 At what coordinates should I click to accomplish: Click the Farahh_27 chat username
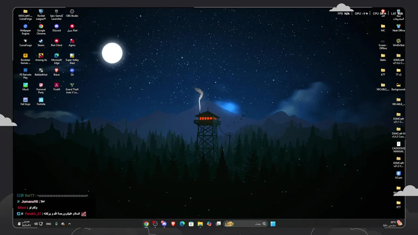pos(33,214)
